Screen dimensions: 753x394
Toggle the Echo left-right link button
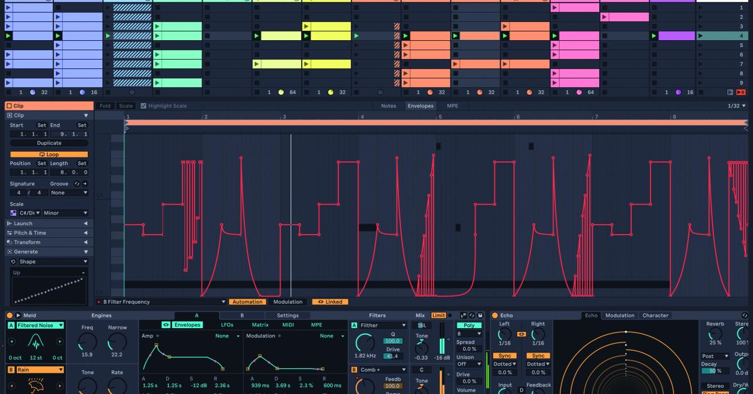click(521, 334)
